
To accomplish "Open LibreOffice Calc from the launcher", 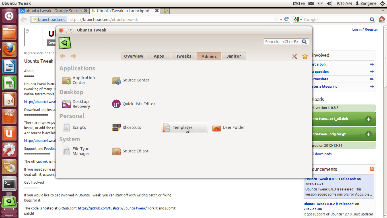I will (x=9, y=83).
